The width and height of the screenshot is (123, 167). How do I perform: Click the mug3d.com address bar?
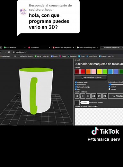[67, 52]
